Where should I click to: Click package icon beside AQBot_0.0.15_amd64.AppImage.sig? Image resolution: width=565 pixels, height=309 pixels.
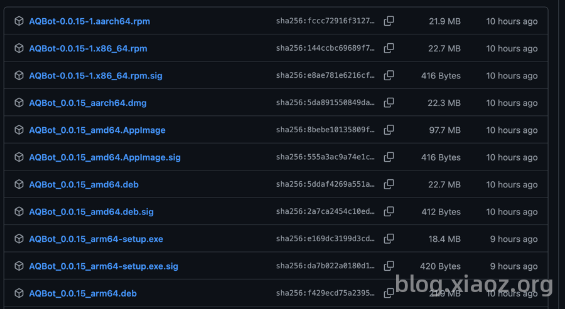(x=19, y=157)
